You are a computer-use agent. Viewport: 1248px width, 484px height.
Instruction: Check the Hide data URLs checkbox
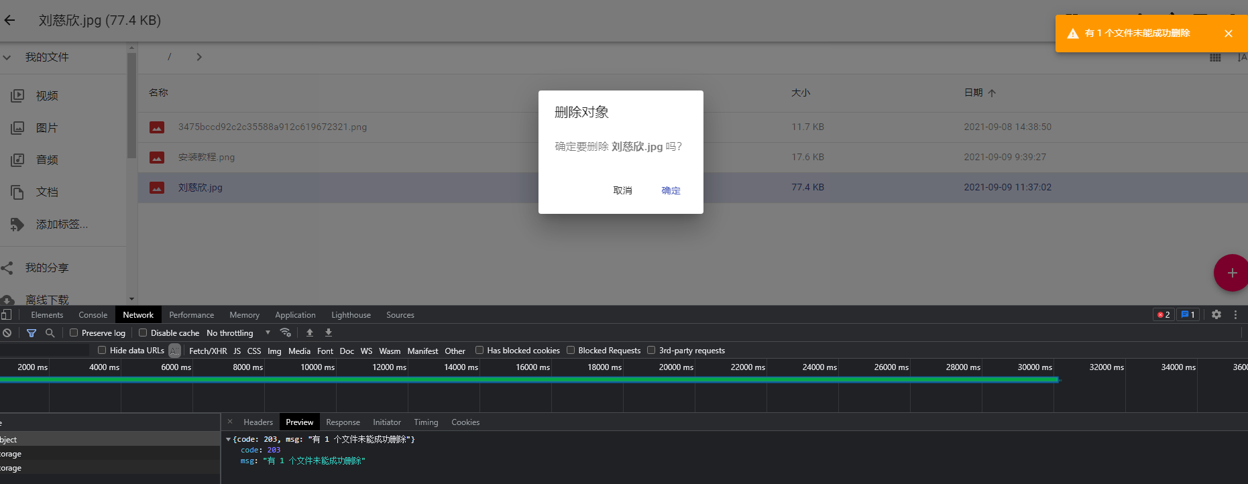pyautogui.click(x=102, y=350)
